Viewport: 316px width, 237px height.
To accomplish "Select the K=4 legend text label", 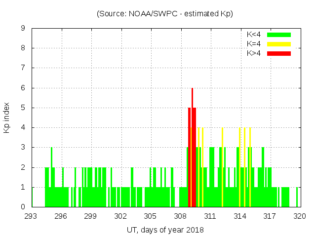I will coord(253,44).
